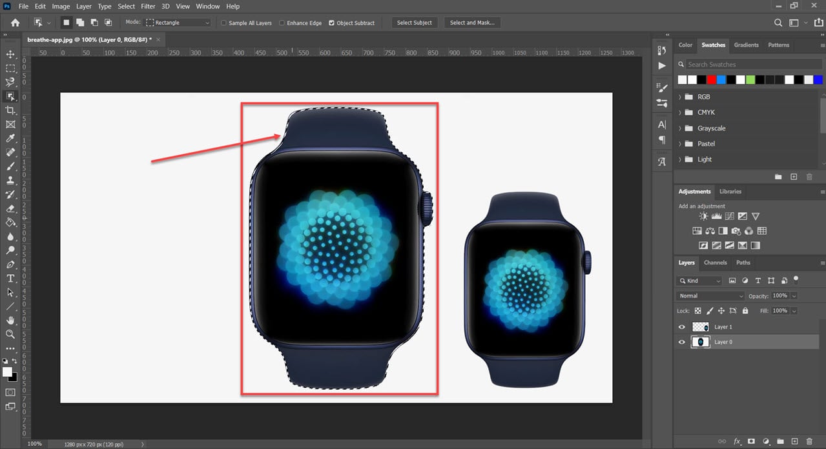The image size is (826, 449).
Task: Click the Select and Mask button
Action: point(472,23)
